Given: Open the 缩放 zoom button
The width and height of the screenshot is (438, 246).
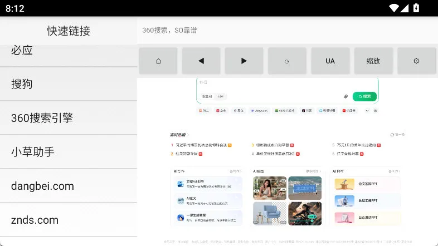Looking at the screenshot, I should pos(373,61).
